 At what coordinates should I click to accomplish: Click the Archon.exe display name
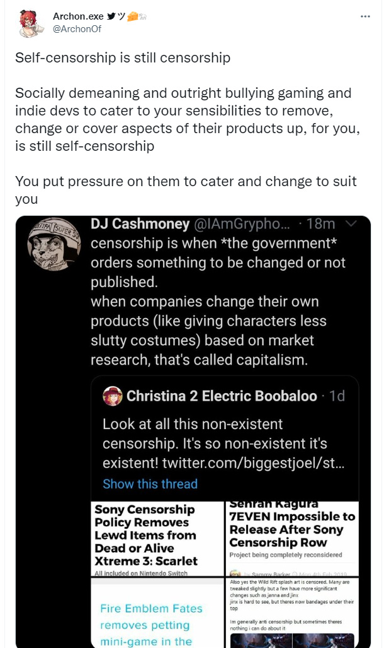pos(78,16)
